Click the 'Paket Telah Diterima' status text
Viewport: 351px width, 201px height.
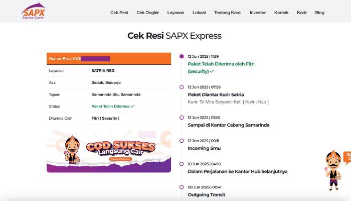point(110,107)
